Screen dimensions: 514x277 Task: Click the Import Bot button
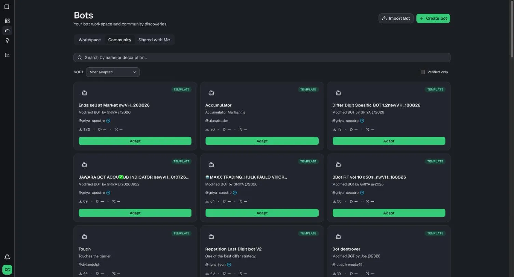(x=396, y=18)
